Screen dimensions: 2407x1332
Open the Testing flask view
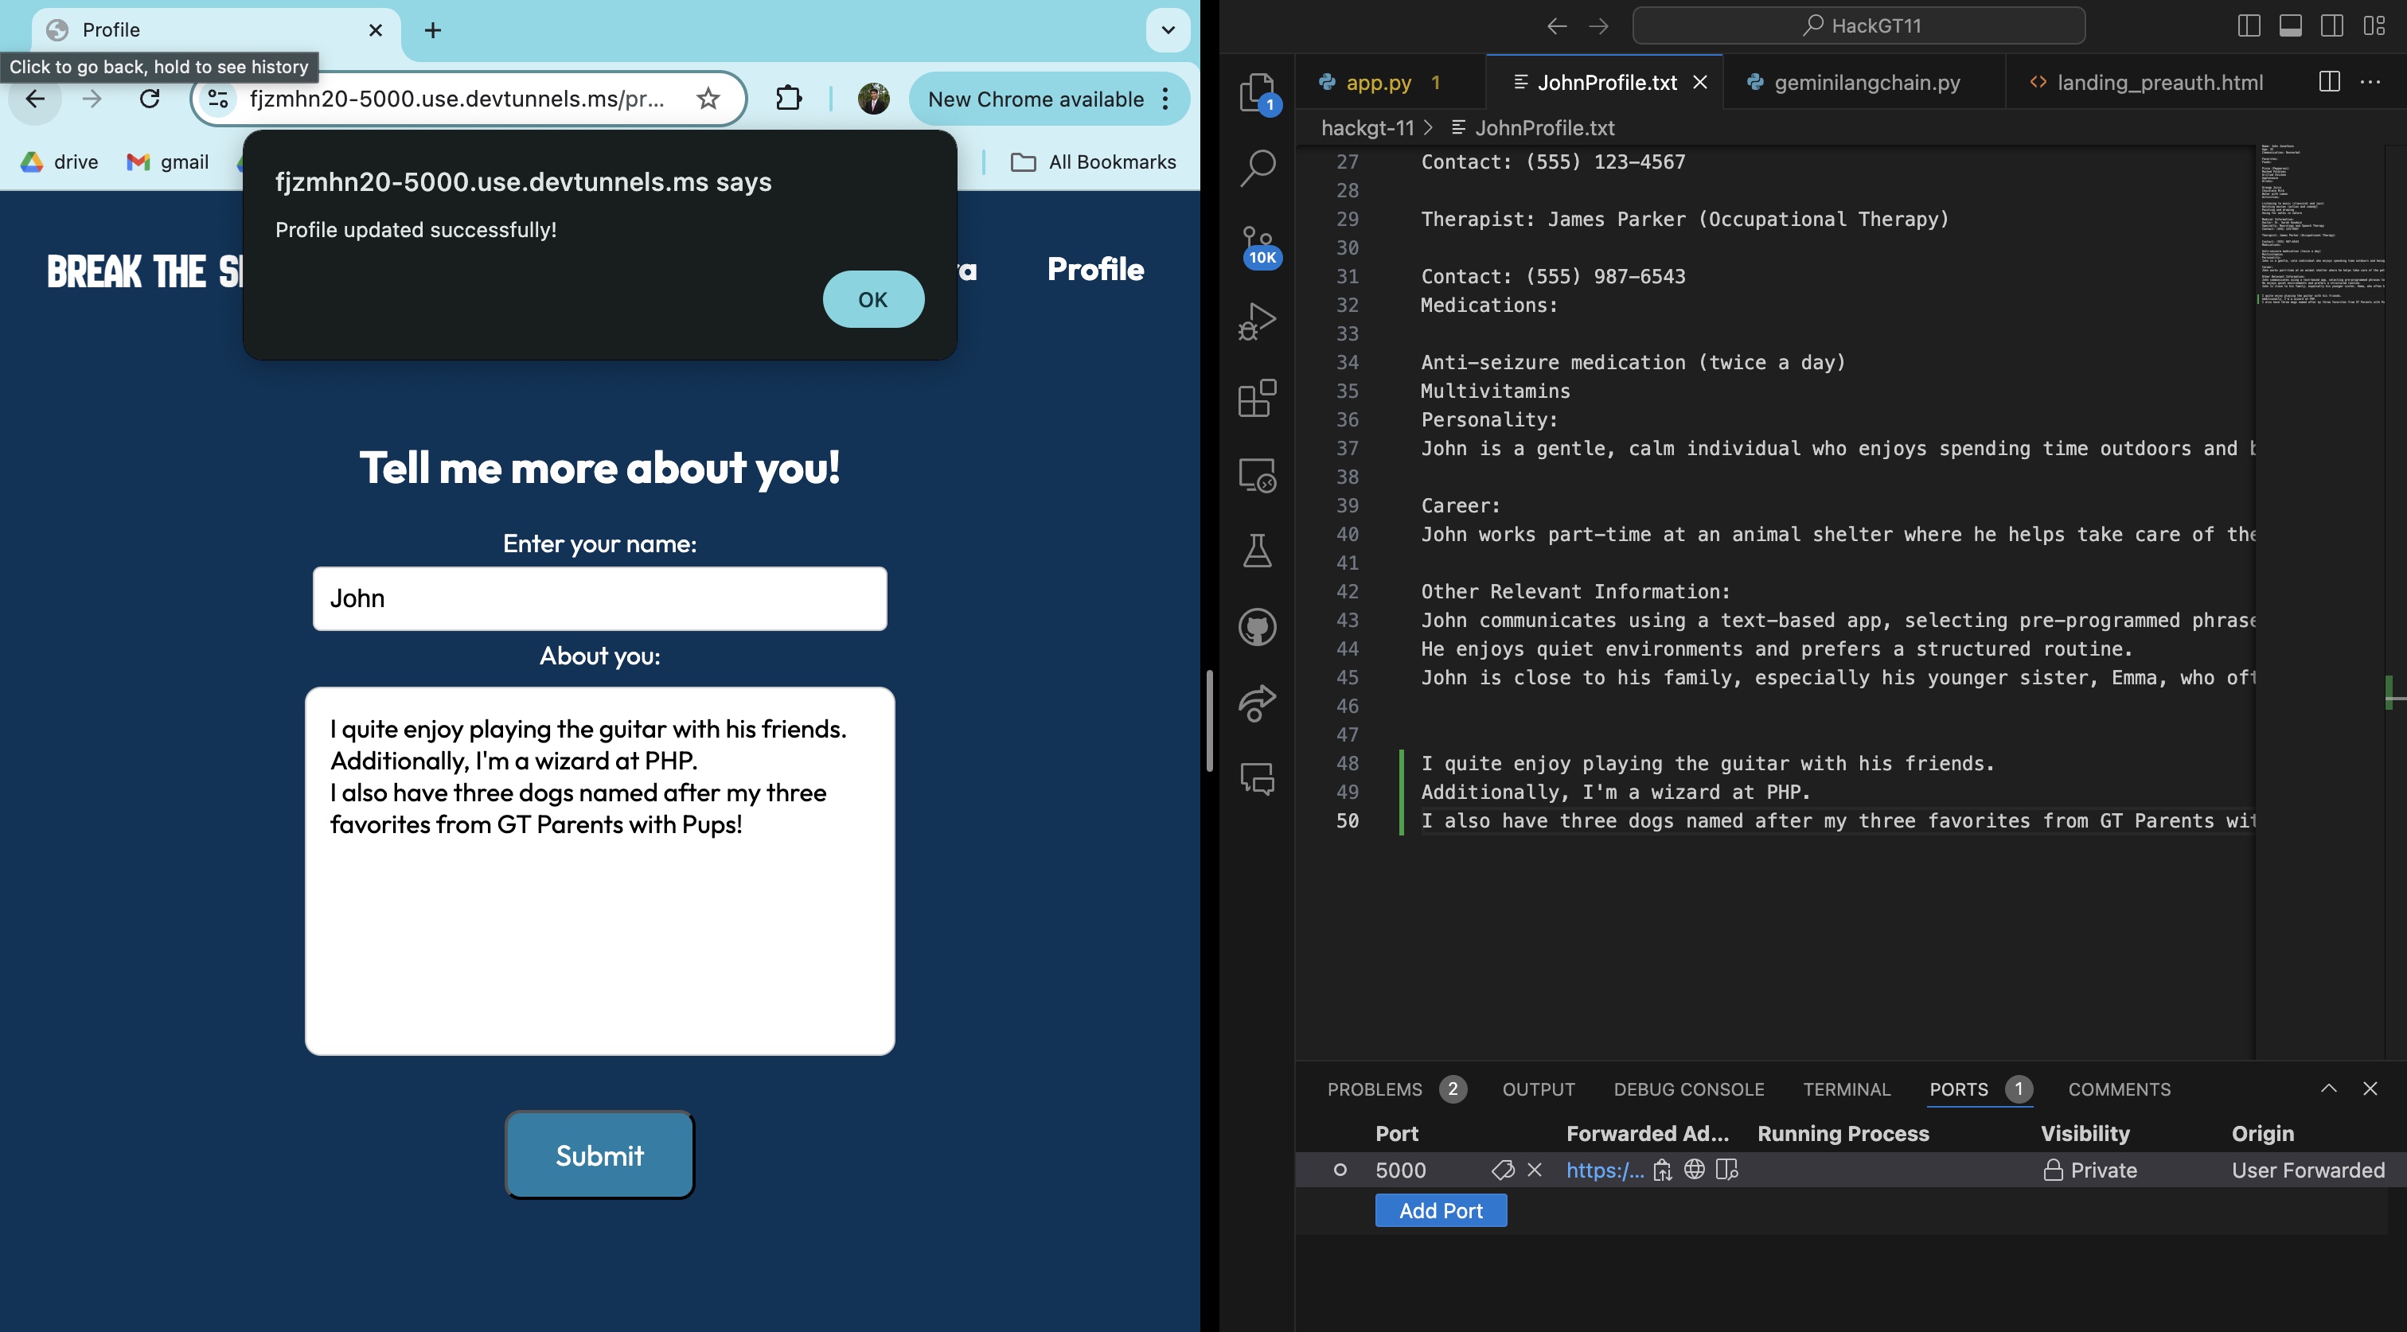[x=1258, y=551]
